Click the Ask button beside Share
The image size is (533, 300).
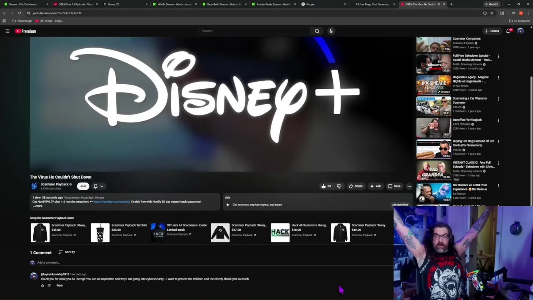(x=375, y=186)
